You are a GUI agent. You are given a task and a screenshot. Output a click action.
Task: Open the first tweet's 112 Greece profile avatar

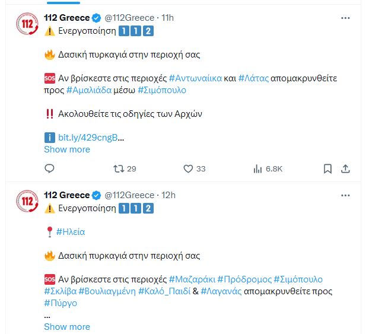[26, 24]
